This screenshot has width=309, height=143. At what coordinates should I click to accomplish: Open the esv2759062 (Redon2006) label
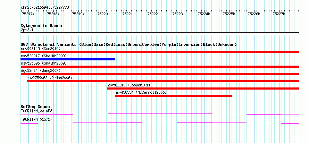pos(49,78)
